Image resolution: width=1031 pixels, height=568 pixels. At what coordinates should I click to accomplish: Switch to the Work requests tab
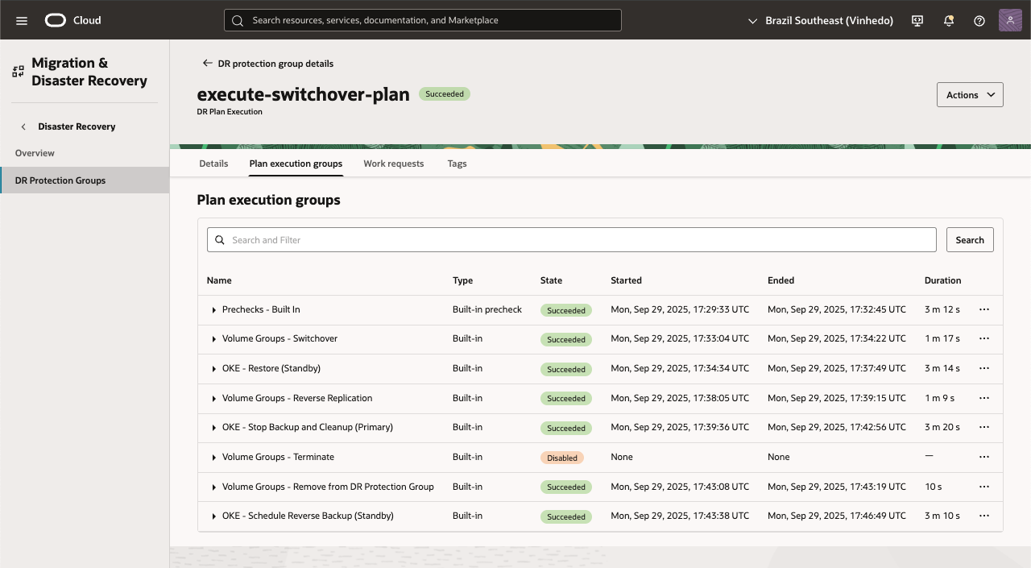coord(394,164)
